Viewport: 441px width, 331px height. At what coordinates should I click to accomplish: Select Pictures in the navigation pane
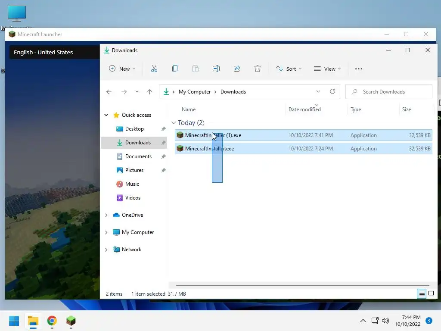134,170
